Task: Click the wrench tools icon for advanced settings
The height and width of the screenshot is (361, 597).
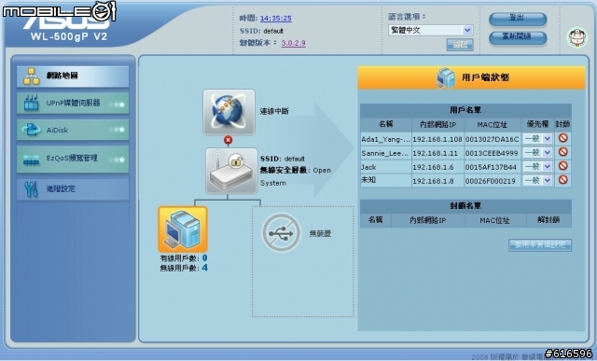Action: [31, 188]
